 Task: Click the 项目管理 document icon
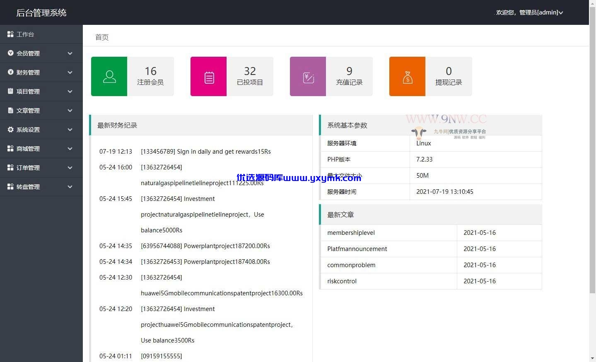tap(10, 91)
